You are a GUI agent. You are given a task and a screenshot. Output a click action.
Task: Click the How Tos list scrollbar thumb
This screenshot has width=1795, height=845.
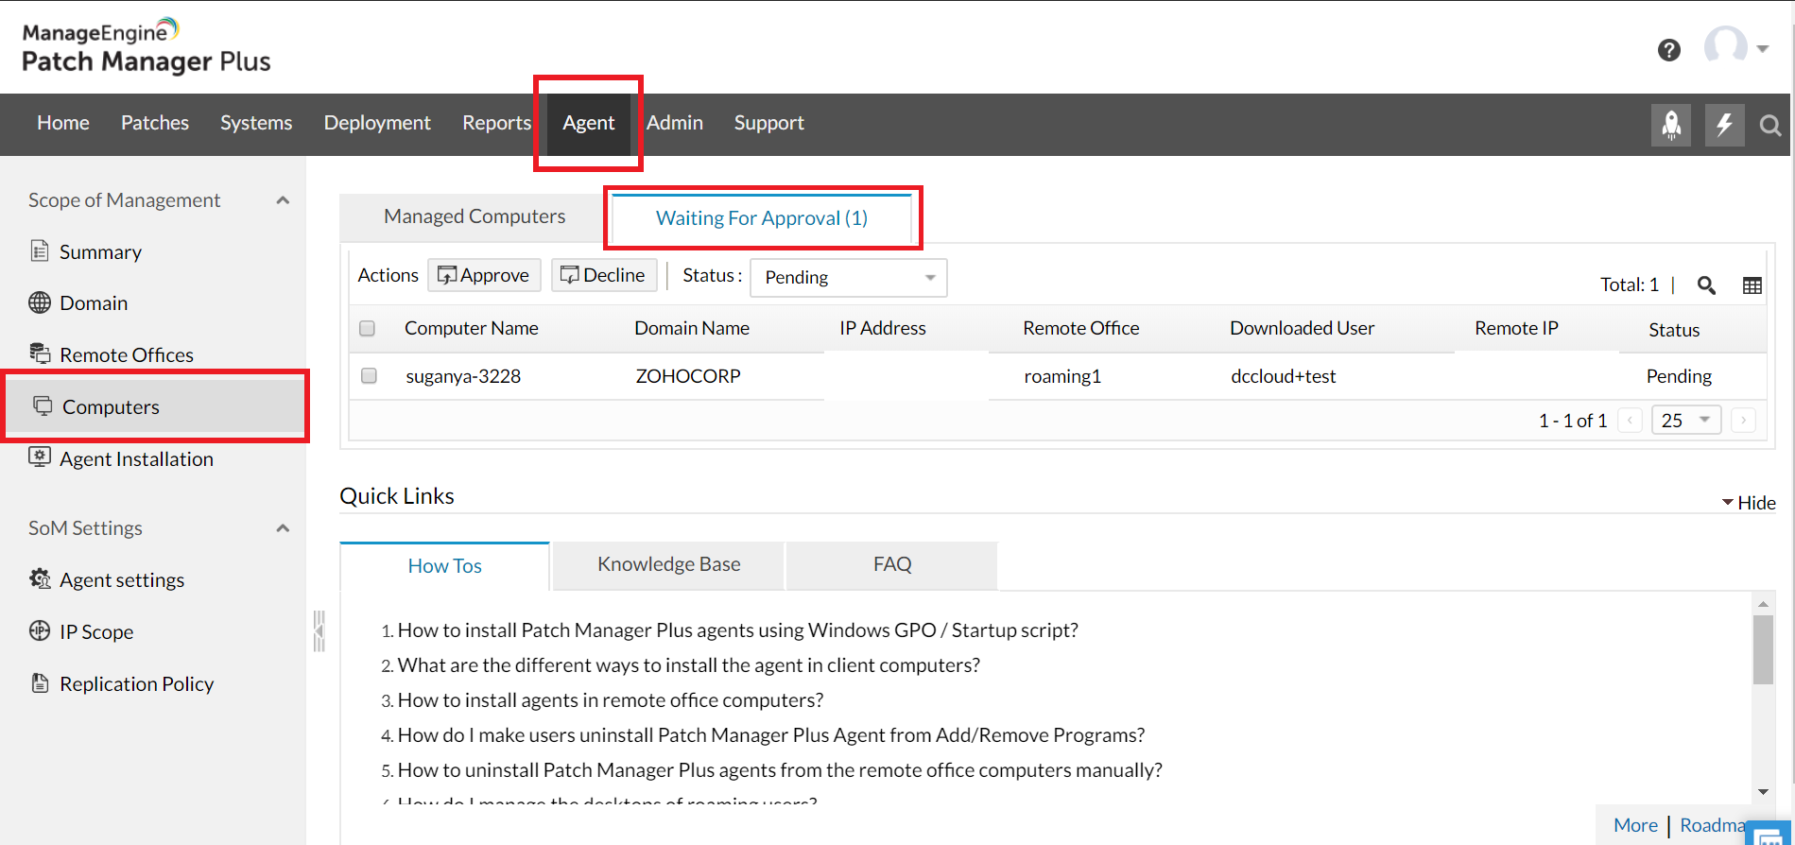pyautogui.click(x=1763, y=649)
